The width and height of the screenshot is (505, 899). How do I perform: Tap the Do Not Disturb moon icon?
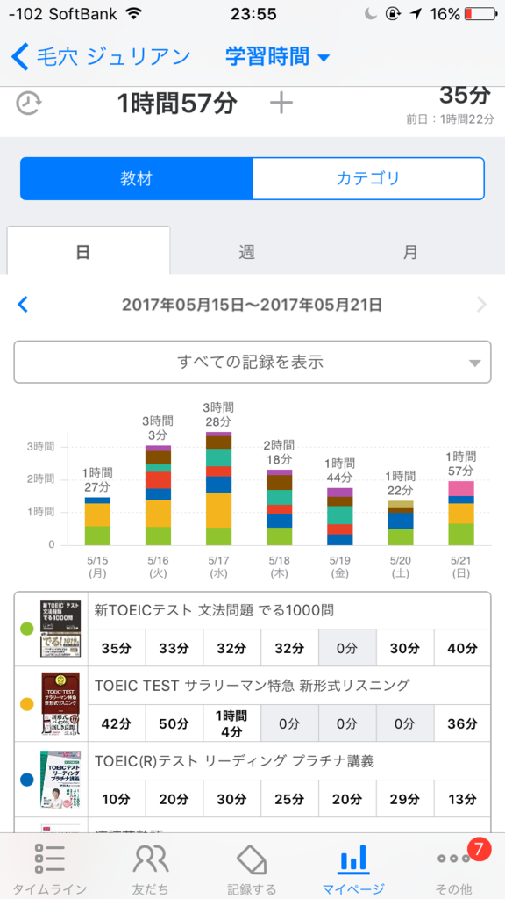[371, 14]
